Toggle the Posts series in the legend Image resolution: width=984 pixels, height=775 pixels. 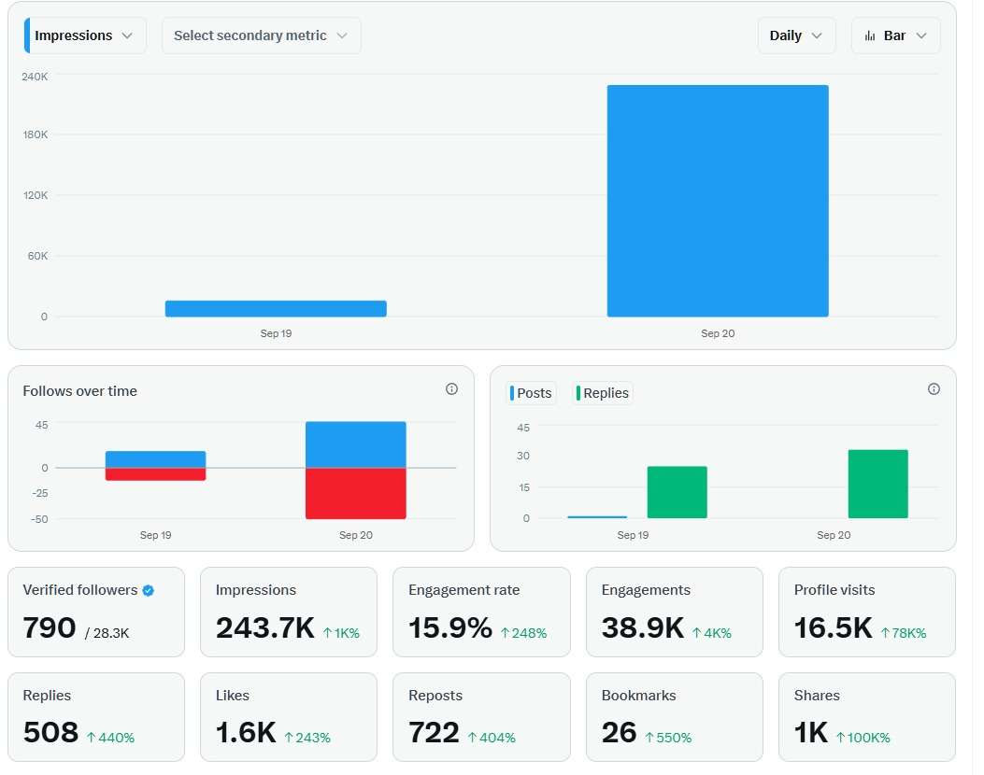[531, 393]
